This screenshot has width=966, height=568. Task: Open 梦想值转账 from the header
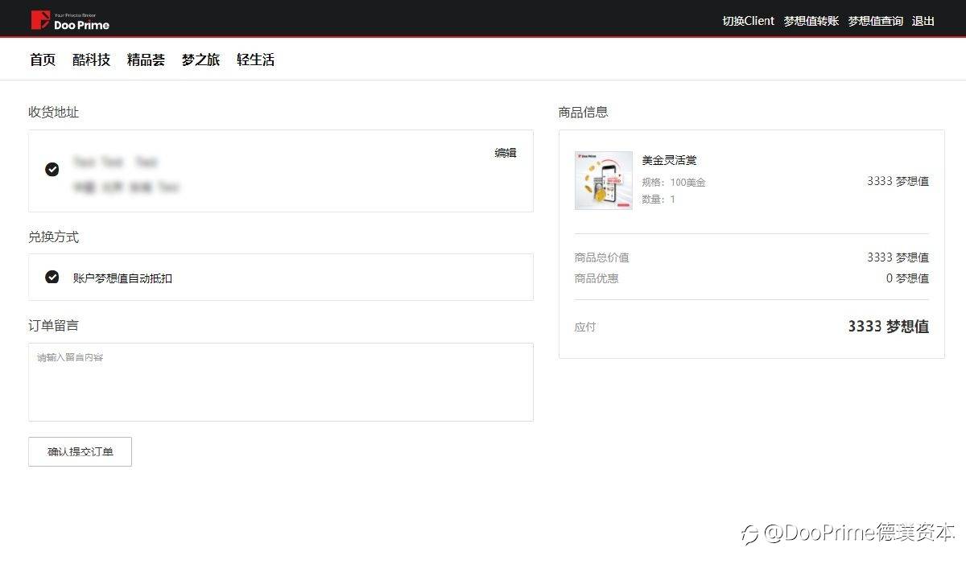811,21
